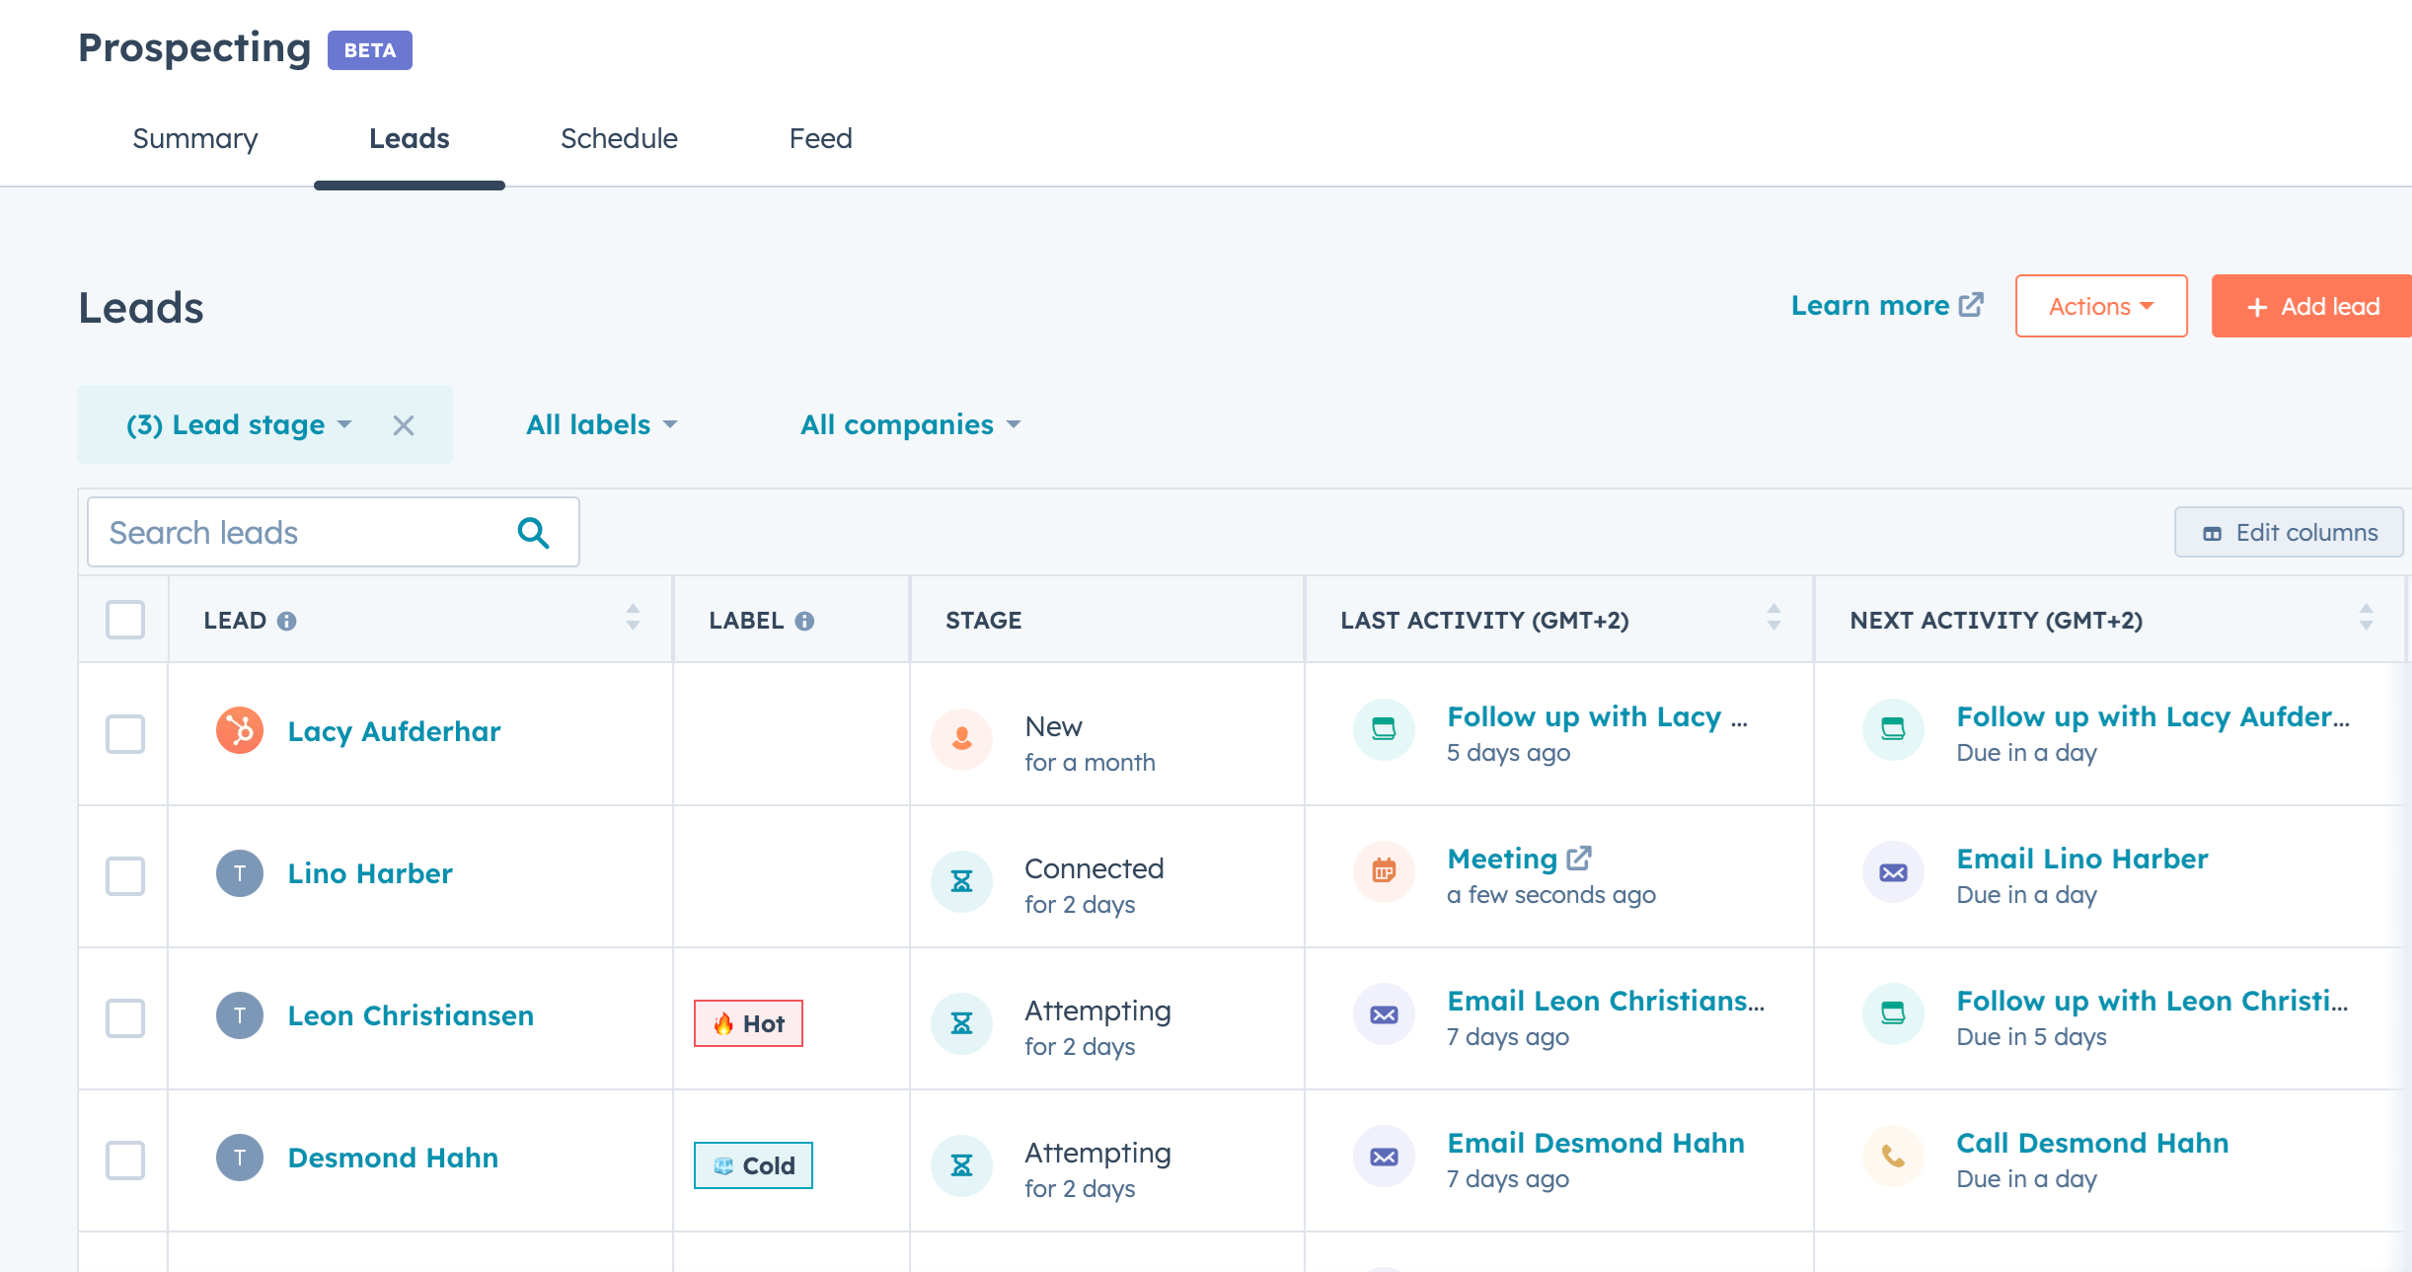Open external link icon beside Meeting

pyautogui.click(x=1579, y=859)
